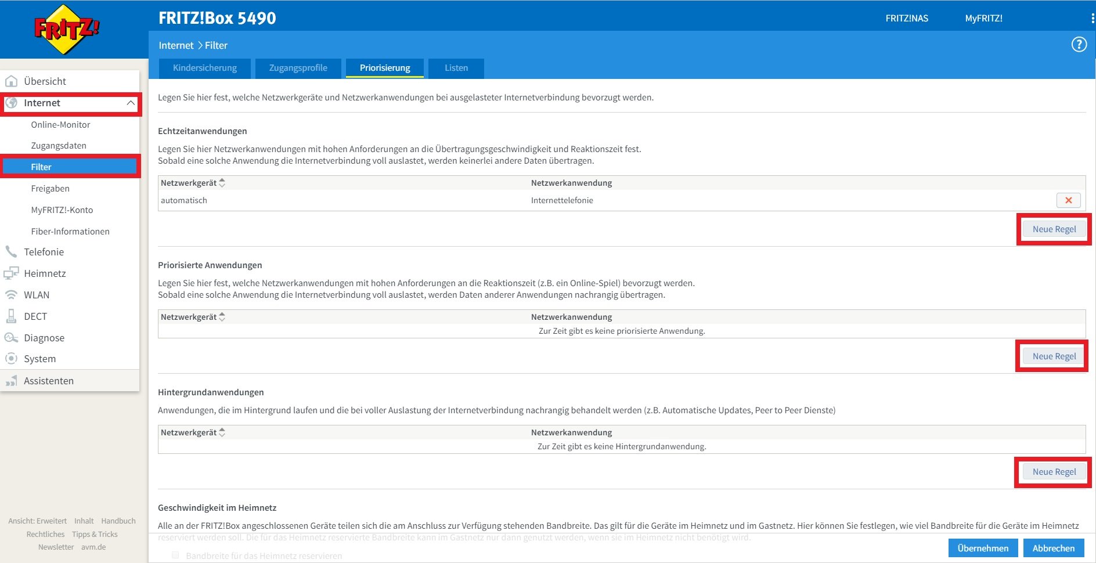This screenshot has height=563, width=1096.
Task: Open MyFRITZ! link in header
Action: coord(984,18)
